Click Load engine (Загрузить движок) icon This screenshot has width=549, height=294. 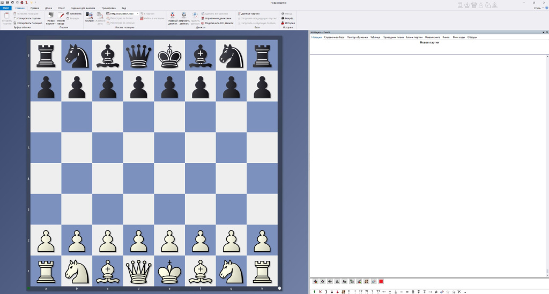[x=184, y=15]
